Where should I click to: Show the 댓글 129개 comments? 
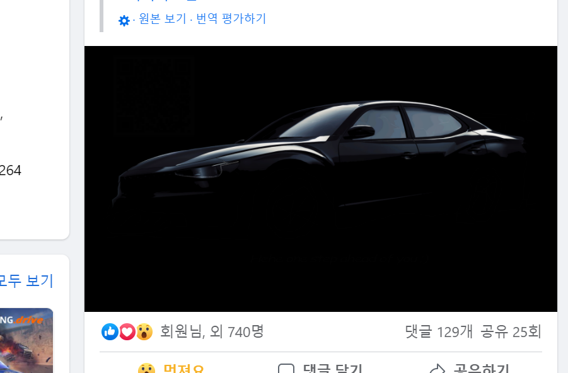439,331
